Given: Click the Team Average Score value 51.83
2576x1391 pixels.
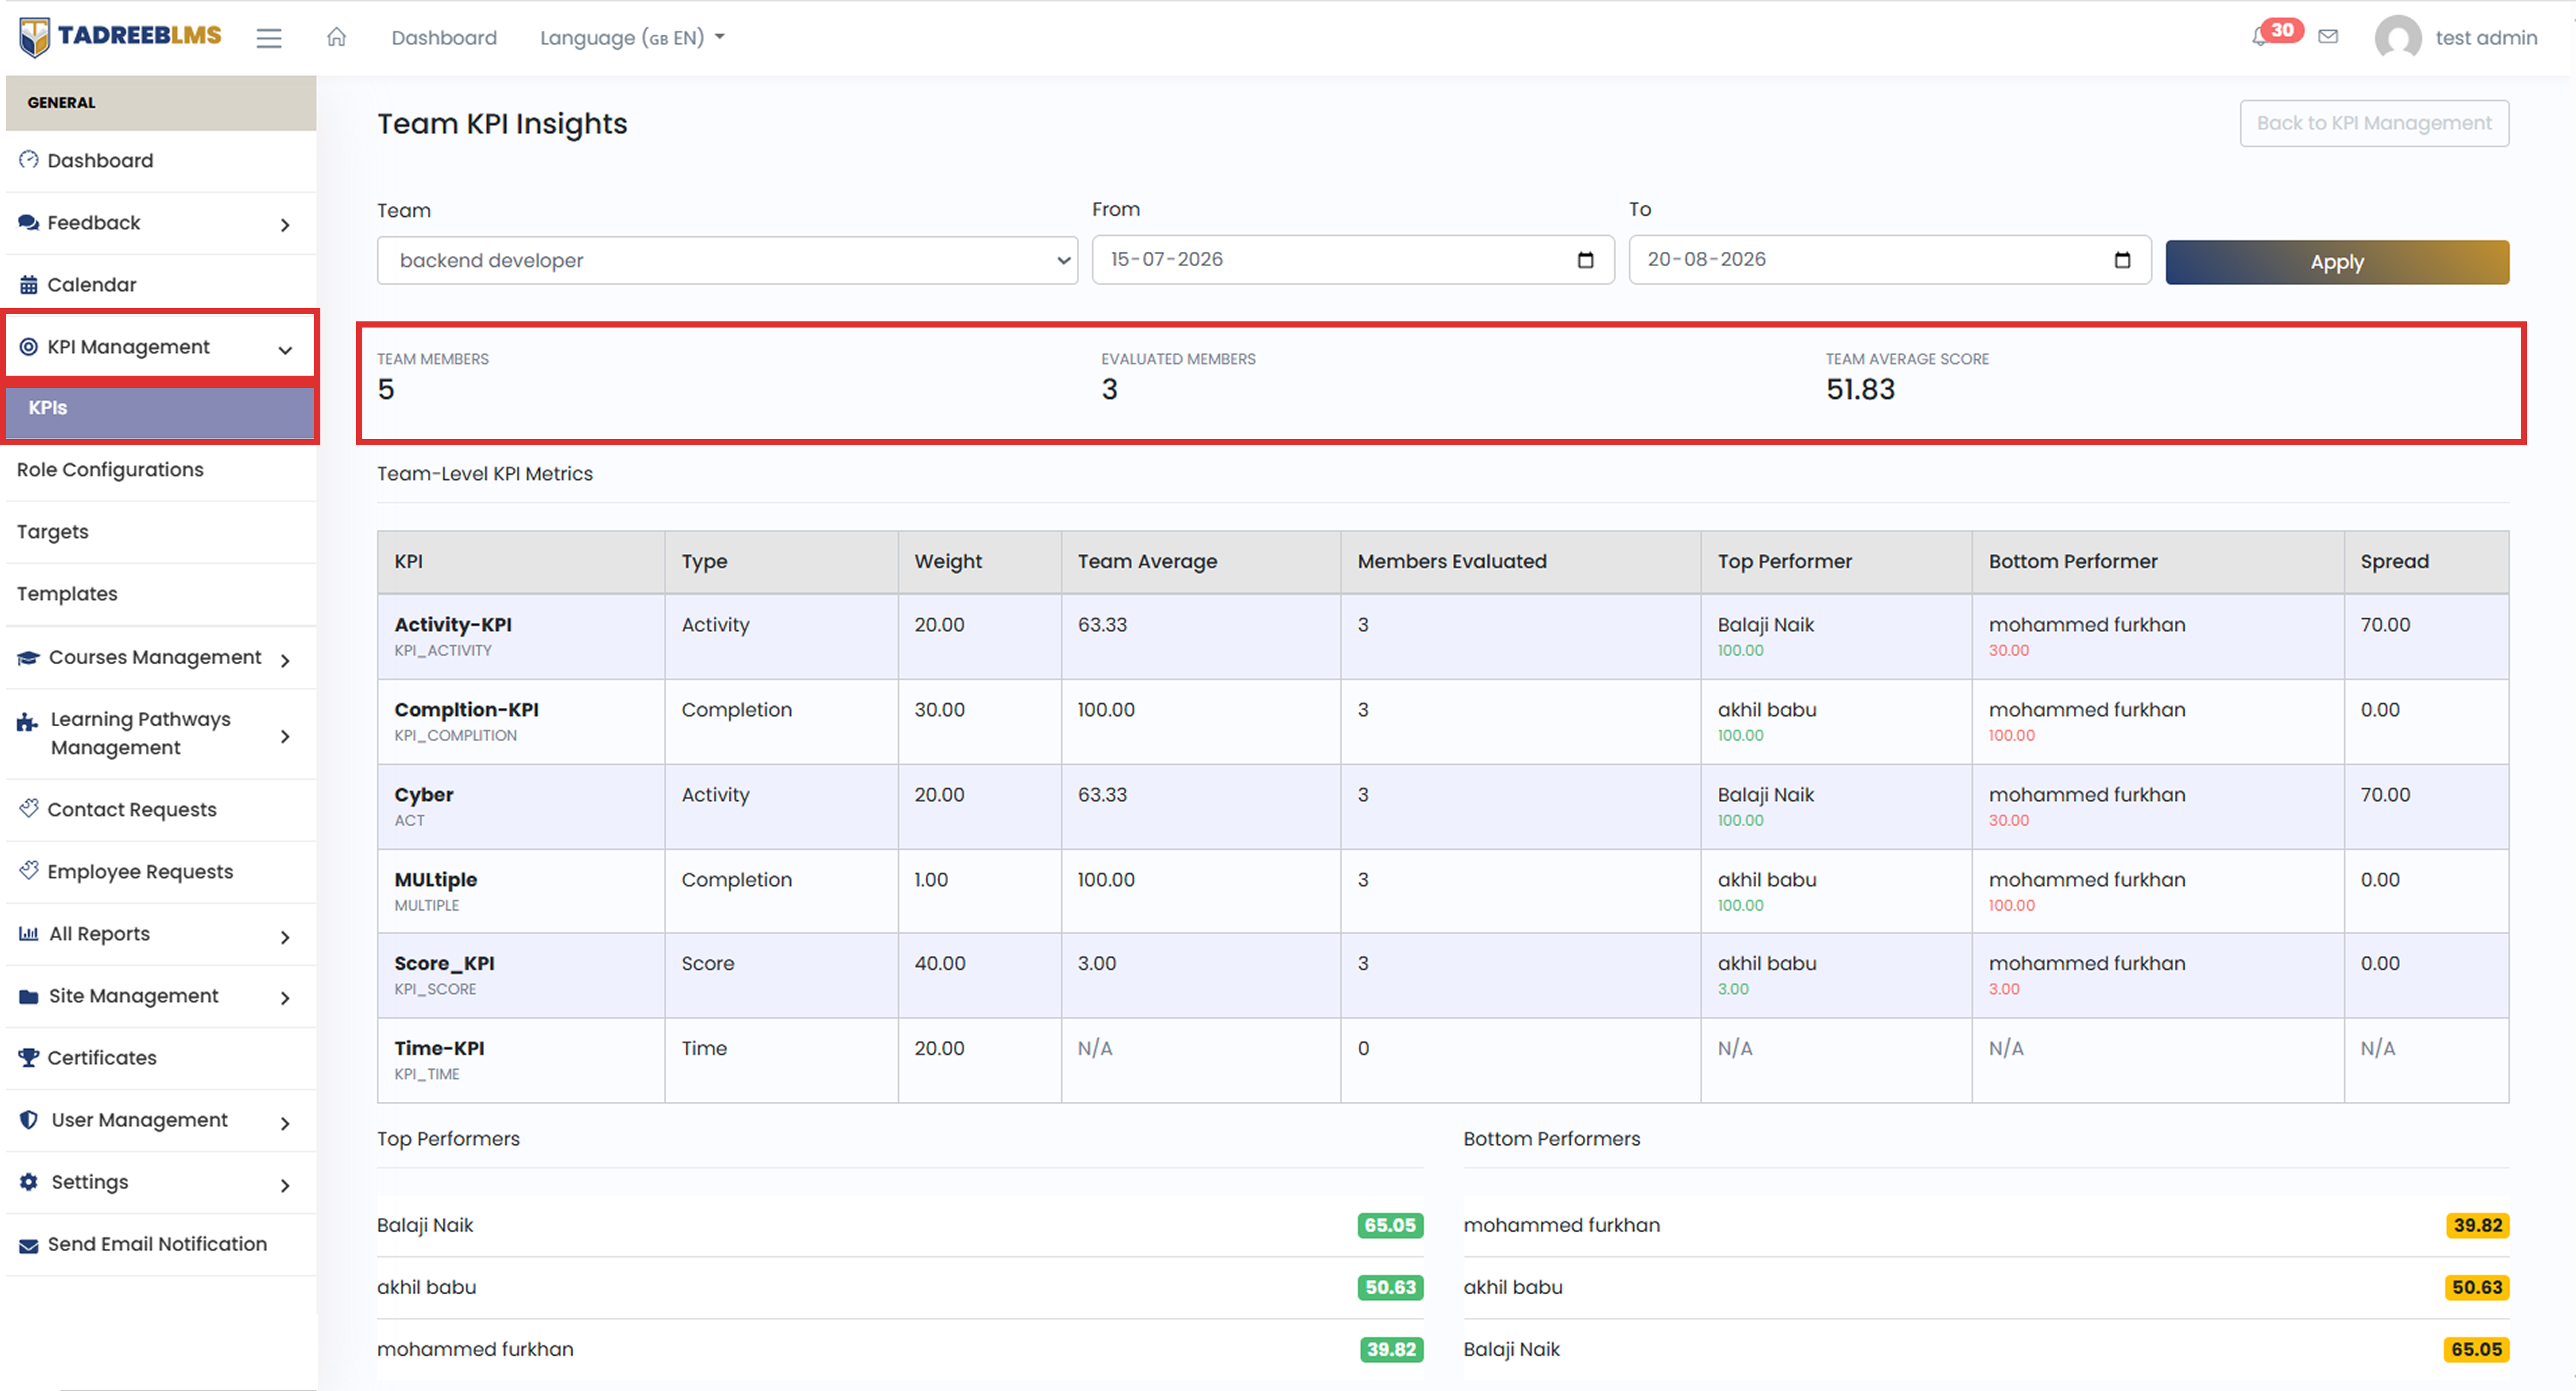Looking at the screenshot, I should pos(1860,389).
